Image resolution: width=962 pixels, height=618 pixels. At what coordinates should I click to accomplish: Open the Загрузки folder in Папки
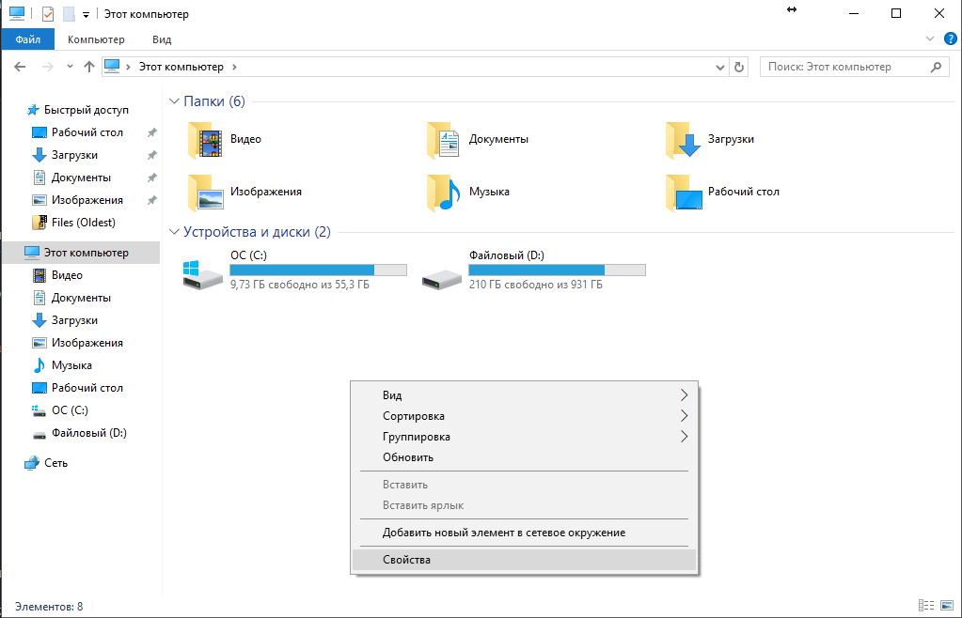point(710,140)
